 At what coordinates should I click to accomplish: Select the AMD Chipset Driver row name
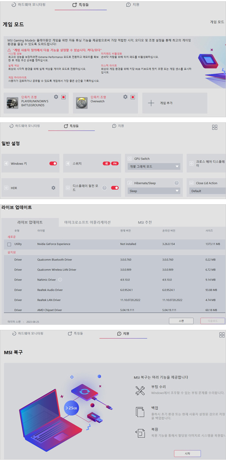(x=50, y=310)
